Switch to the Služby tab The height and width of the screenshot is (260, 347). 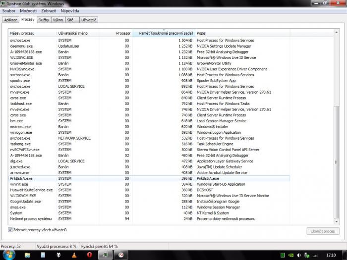point(44,20)
